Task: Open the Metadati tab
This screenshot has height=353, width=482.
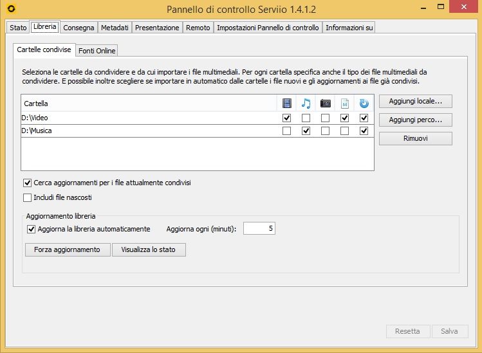Action: (115, 28)
